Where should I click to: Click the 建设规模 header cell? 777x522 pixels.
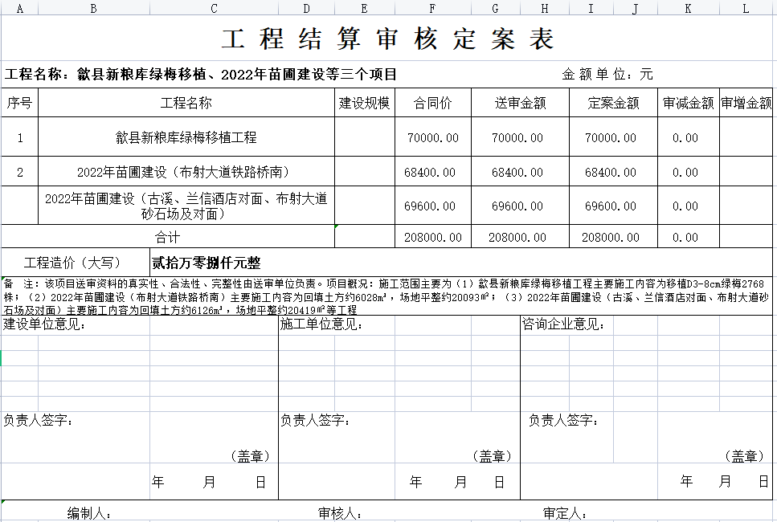point(364,103)
